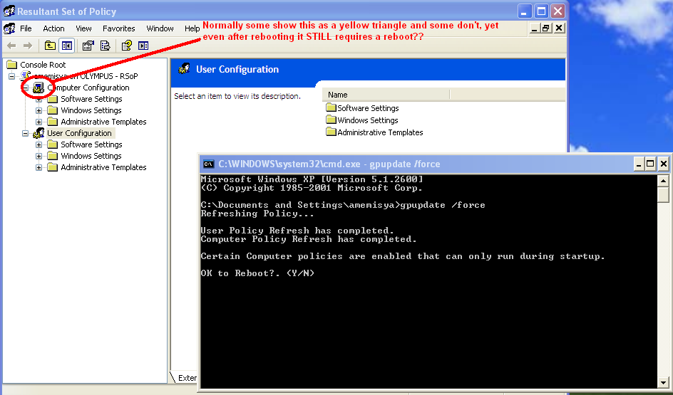
Task: Maximize the cmd.exe window
Action: point(650,164)
